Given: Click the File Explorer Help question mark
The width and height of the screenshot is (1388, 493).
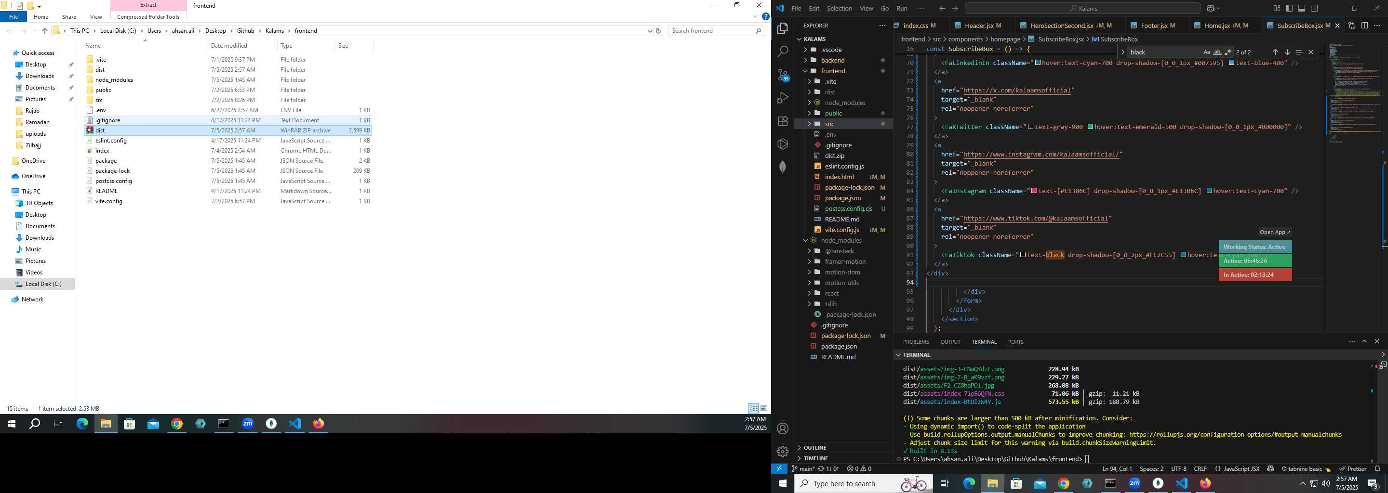Looking at the screenshot, I should [x=765, y=17].
